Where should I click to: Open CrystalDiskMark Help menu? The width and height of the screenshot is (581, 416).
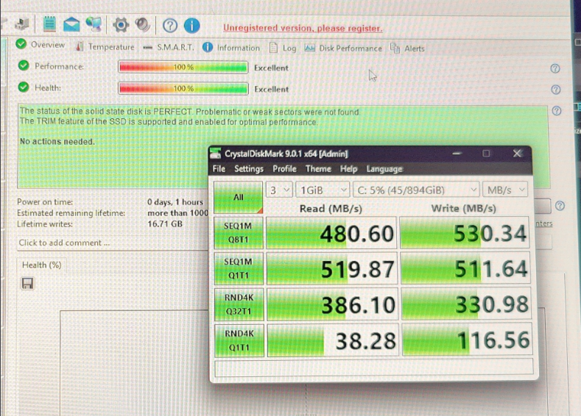click(x=349, y=169)
